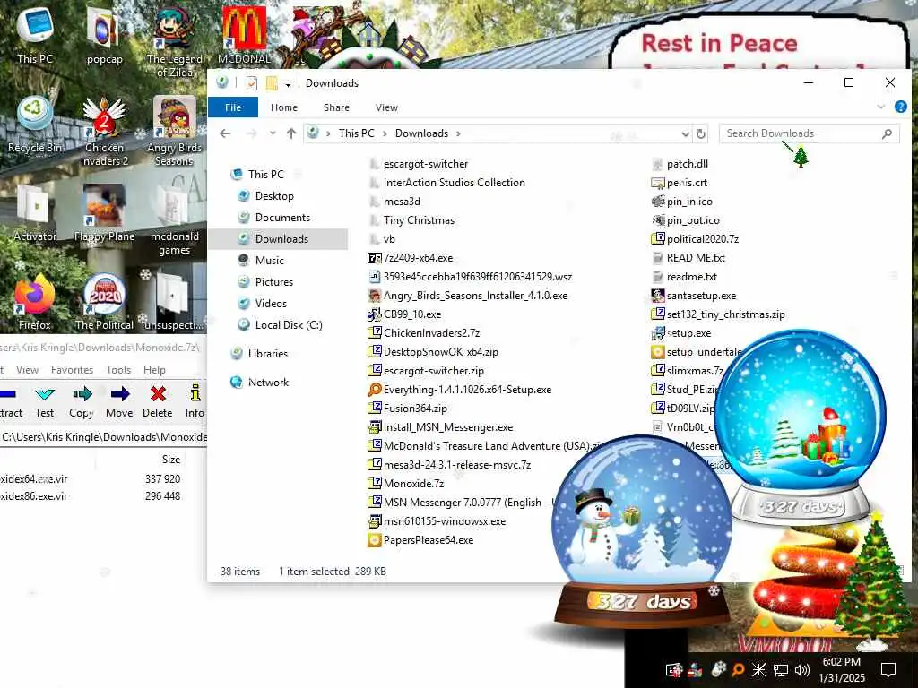Click the Properties quick access toolbar icon

pos(252,83)
